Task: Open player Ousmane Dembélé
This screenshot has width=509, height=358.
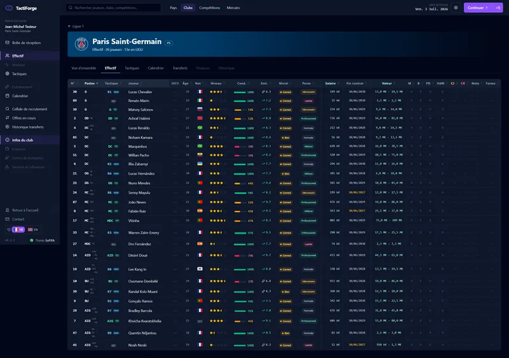Action: (x=143, y=282)
